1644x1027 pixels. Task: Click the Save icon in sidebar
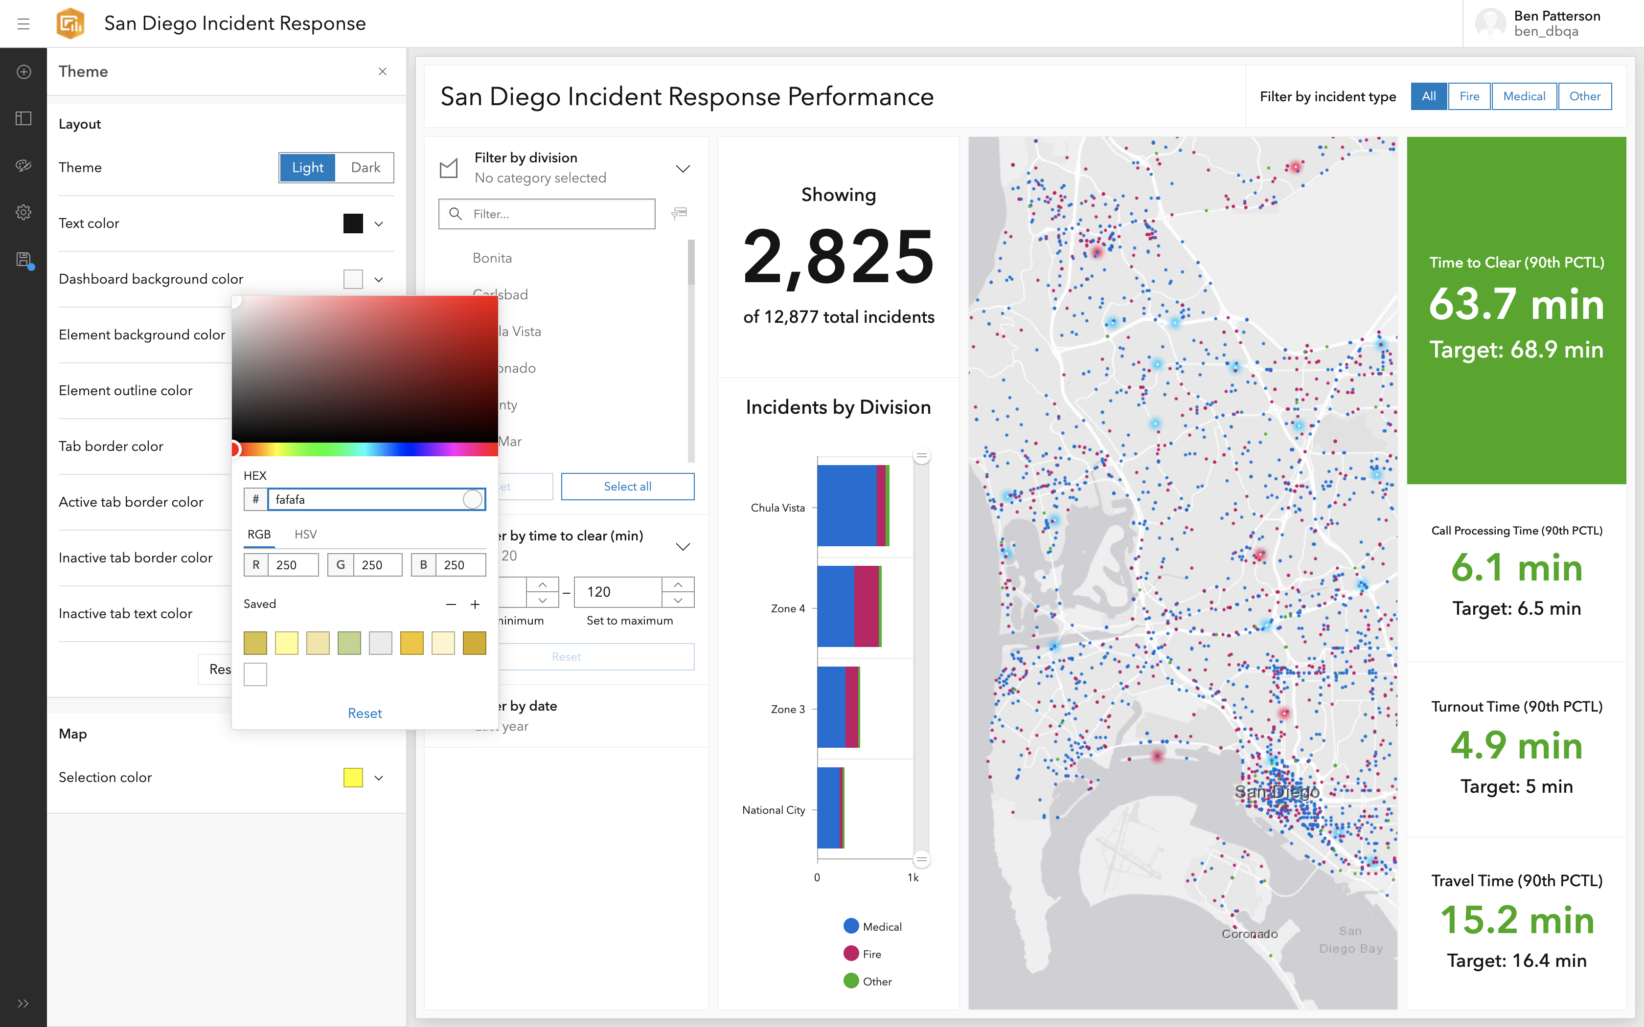[23, 260]
